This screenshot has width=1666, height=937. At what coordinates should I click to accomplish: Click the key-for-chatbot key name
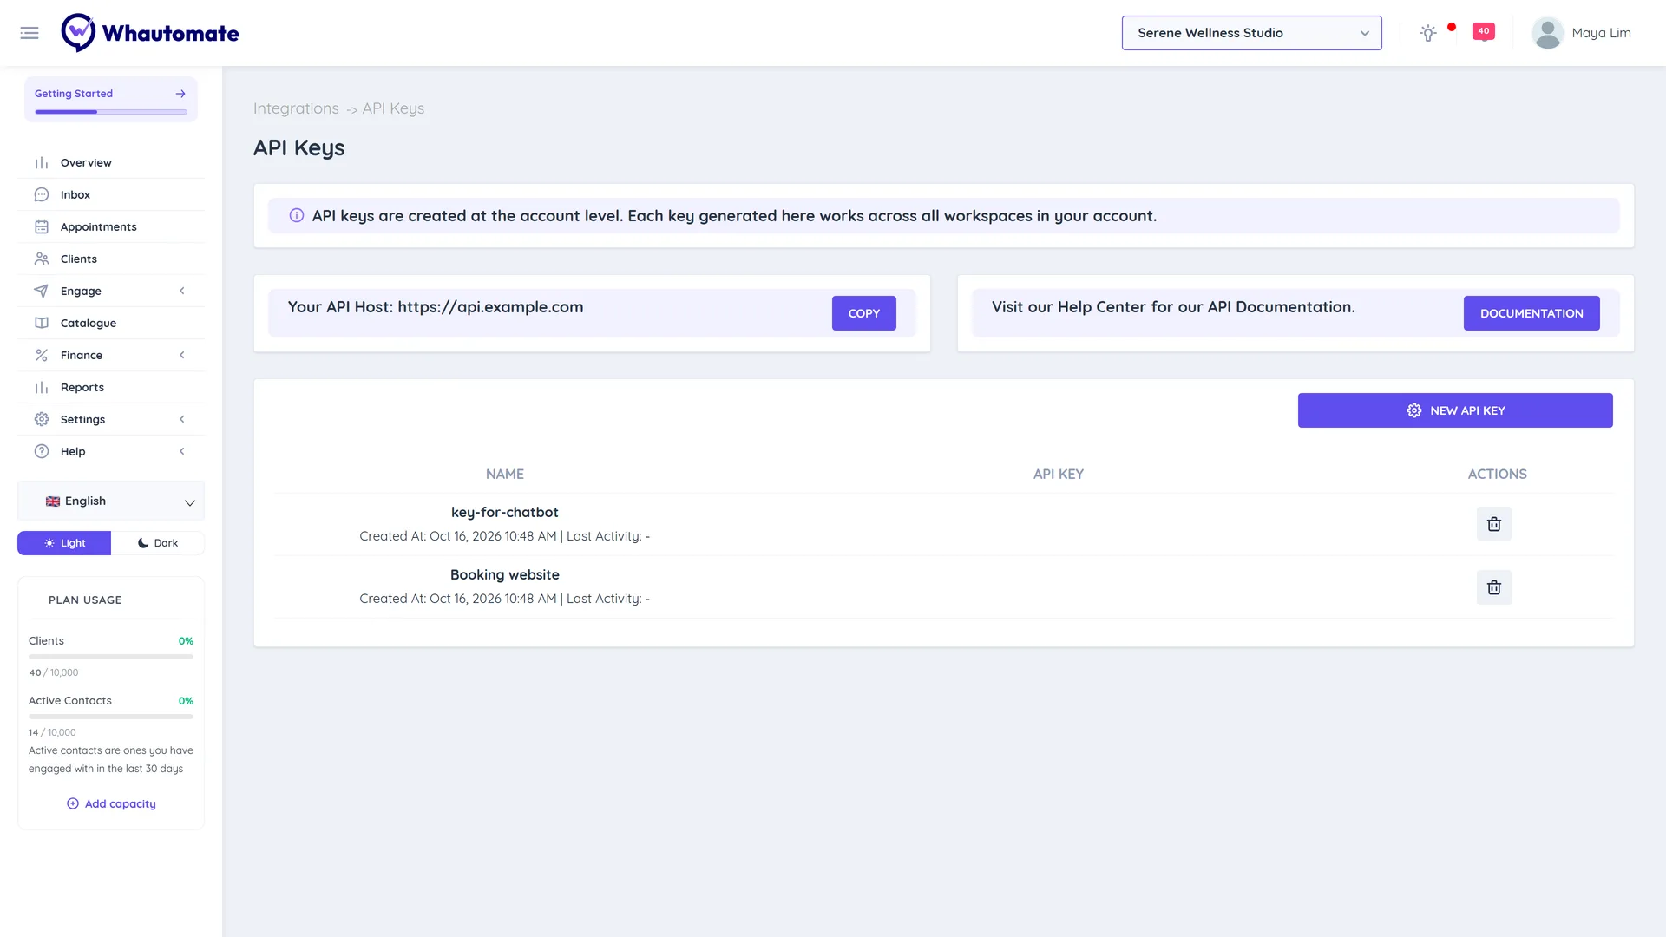click(x=504, y=512)
